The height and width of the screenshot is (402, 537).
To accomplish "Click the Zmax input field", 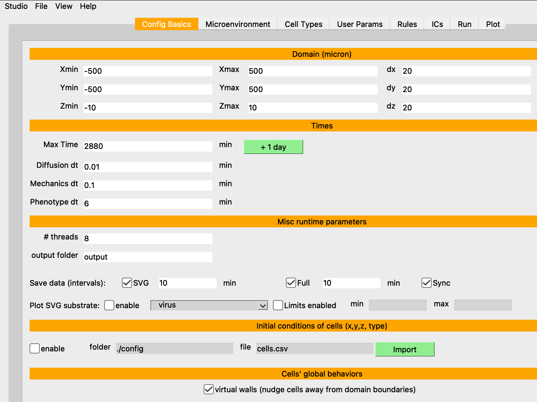I will click(x=313, y=108).
